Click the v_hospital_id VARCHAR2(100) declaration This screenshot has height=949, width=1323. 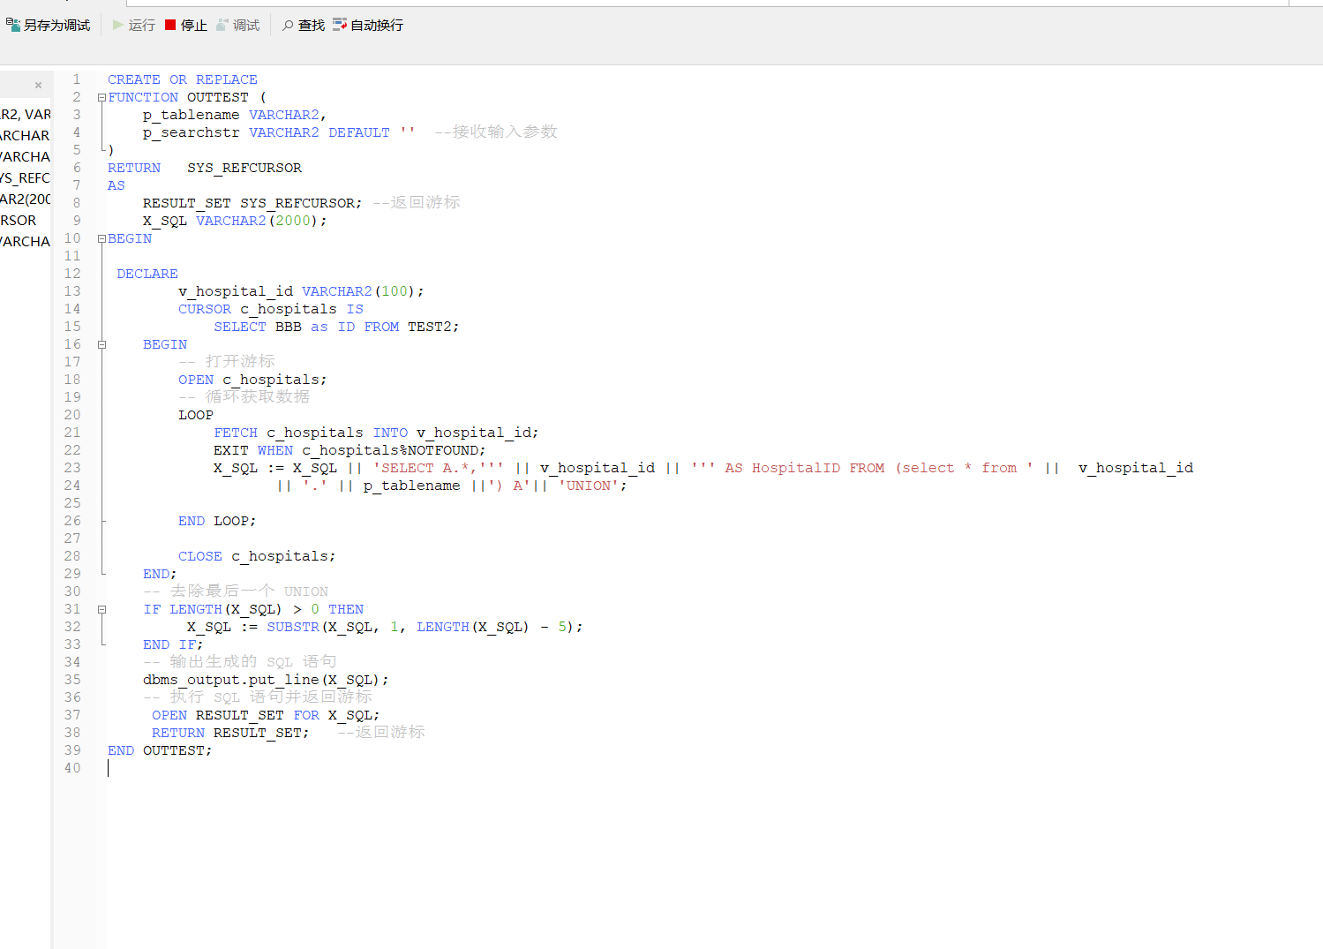(x=301, y=291)
